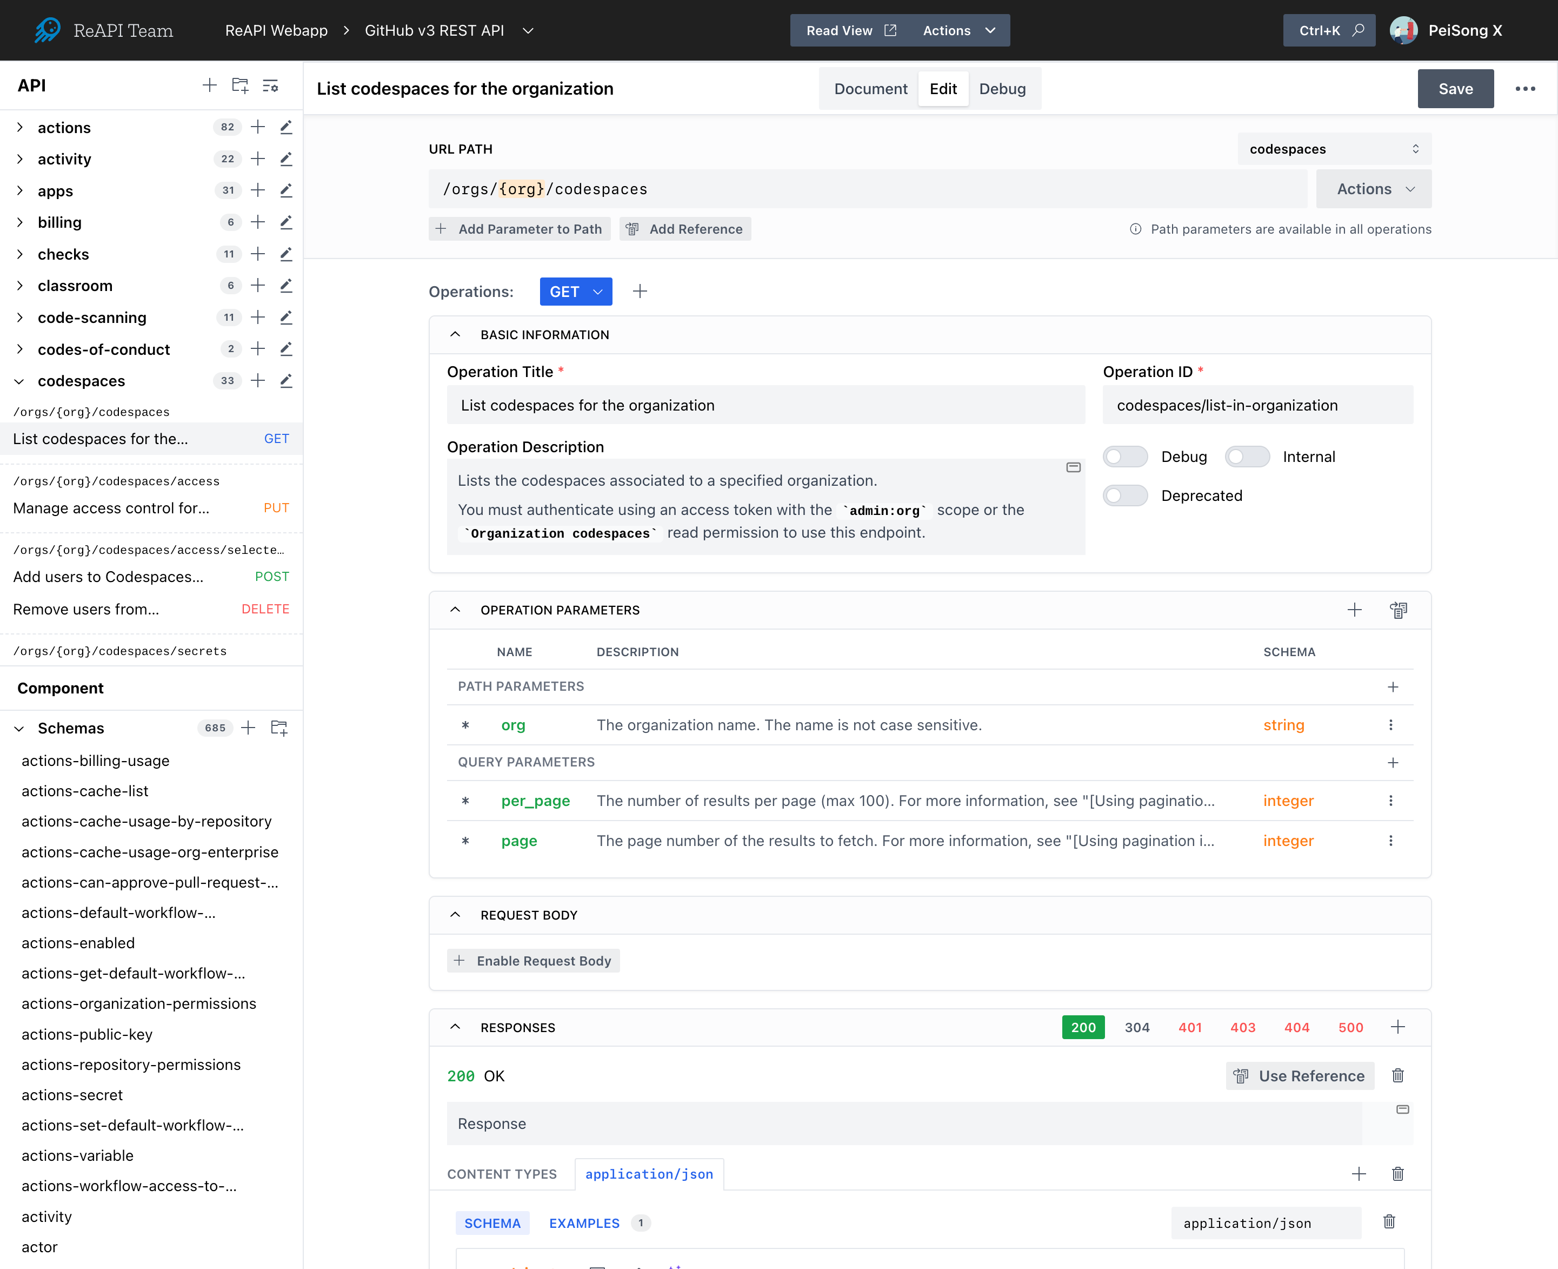
Task: Click Enable Request Body button
Action: [533, 961]
